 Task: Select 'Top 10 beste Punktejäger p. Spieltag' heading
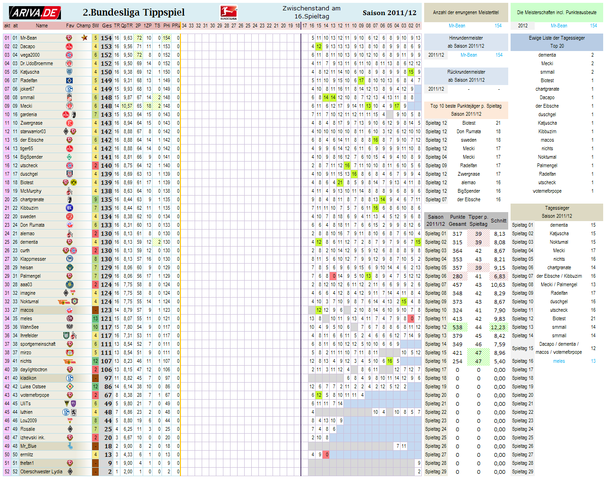point(466,106)
